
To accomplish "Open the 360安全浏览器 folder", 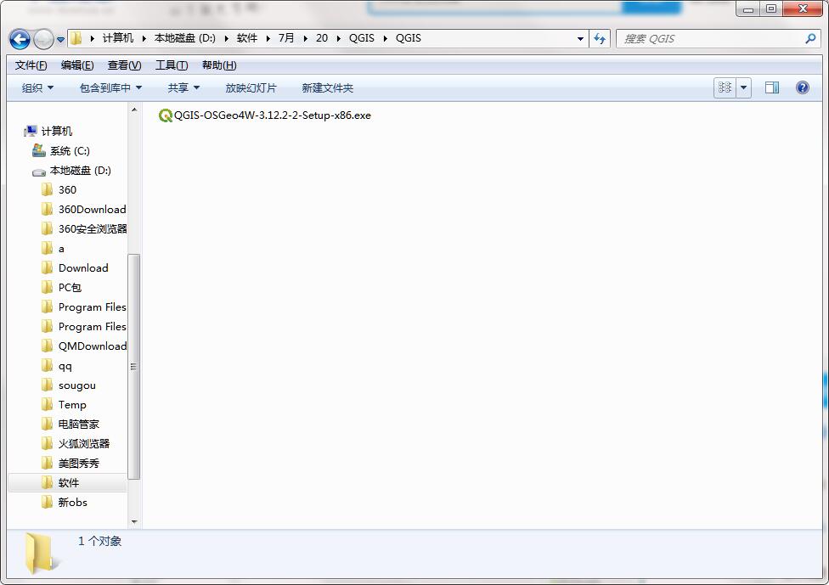I will pyautogui.click(x=93, y=229).
